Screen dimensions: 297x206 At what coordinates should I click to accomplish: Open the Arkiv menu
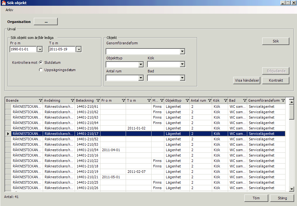point(9,10)
